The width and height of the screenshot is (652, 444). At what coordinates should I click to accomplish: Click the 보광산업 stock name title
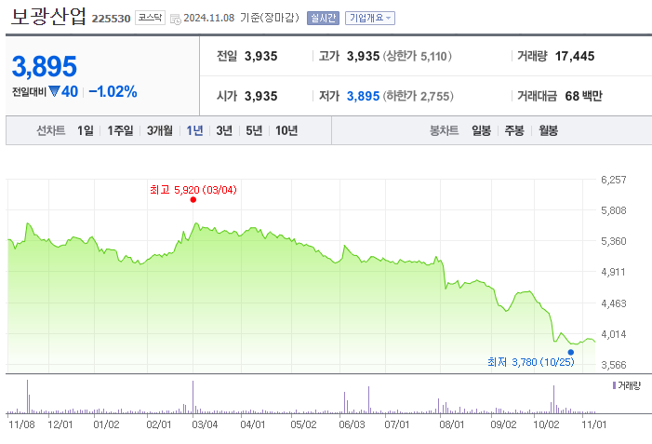(x=48, y=16)
